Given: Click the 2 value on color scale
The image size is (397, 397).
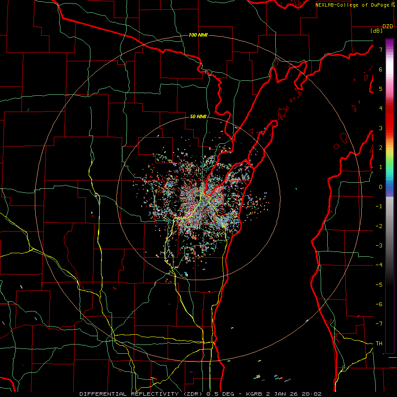Looking at the screenshot, I should tap(381, 148).
